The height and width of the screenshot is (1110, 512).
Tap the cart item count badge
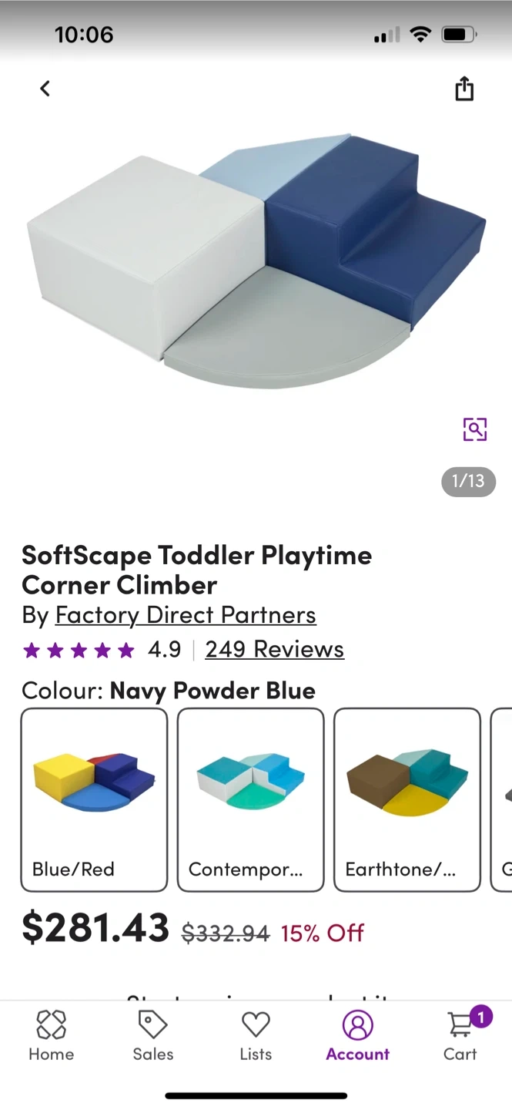pyautogui.click(x=480, y=1017)
